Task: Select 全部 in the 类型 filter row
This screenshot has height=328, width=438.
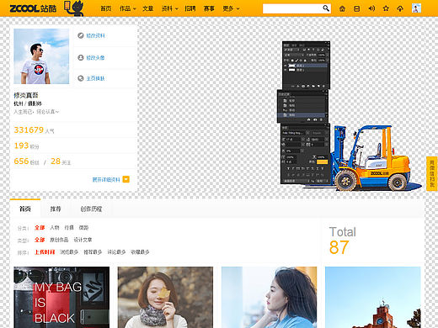Action: point(40,240)
